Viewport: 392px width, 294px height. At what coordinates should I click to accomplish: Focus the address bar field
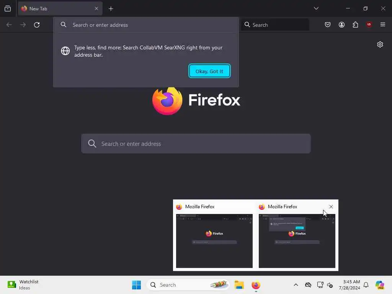[147, 25]
